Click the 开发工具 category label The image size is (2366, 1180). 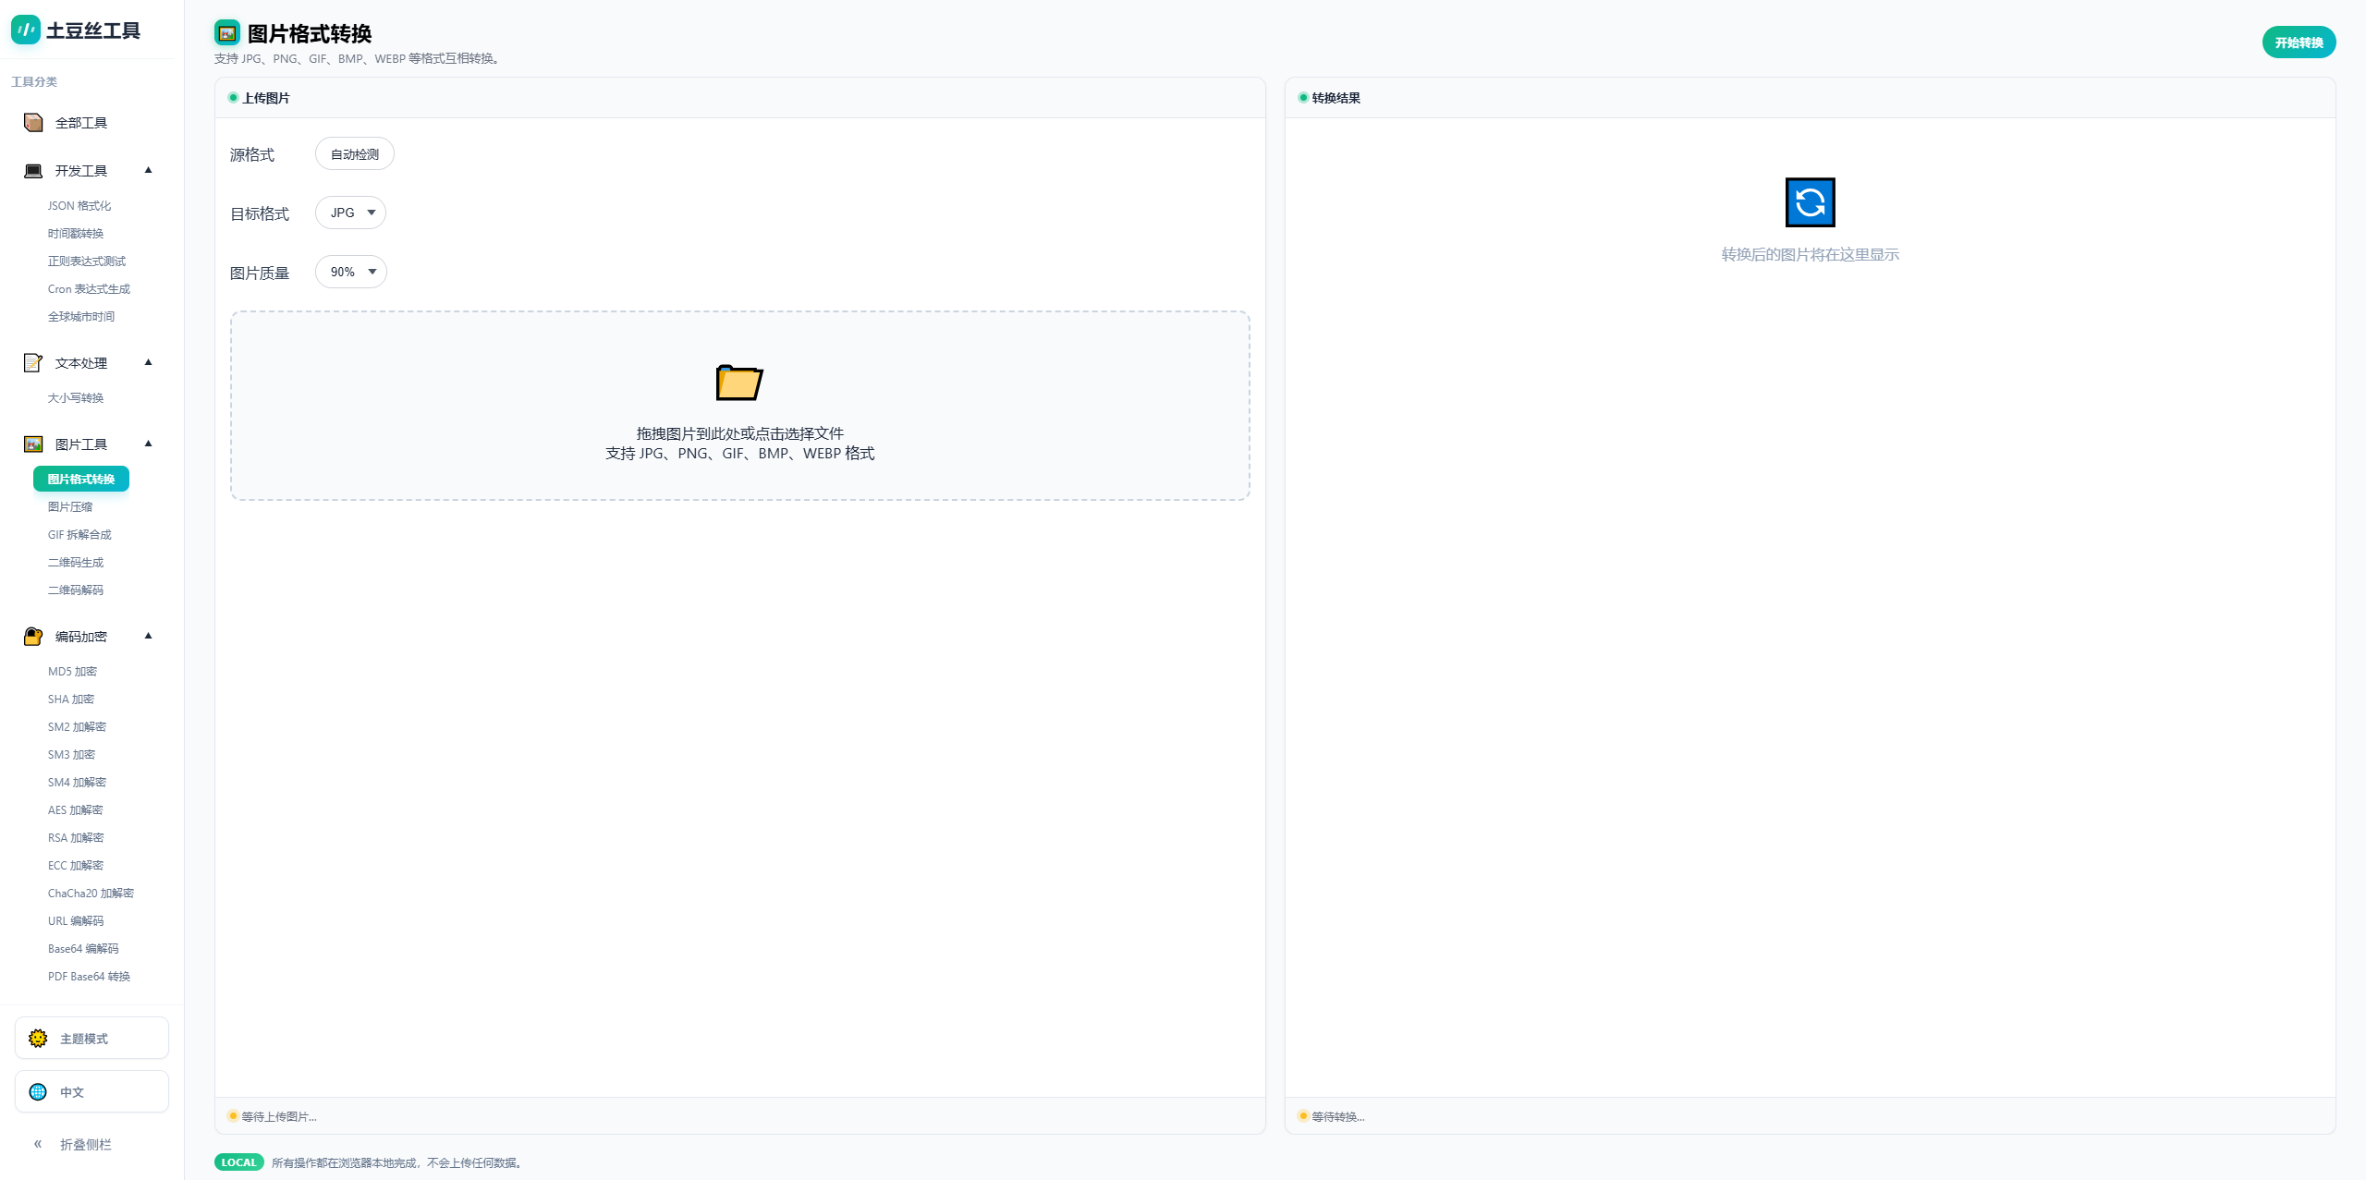tap(81, 171)
